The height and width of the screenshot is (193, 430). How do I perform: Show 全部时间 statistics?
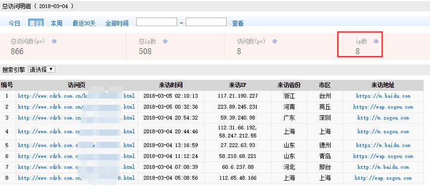117,23
